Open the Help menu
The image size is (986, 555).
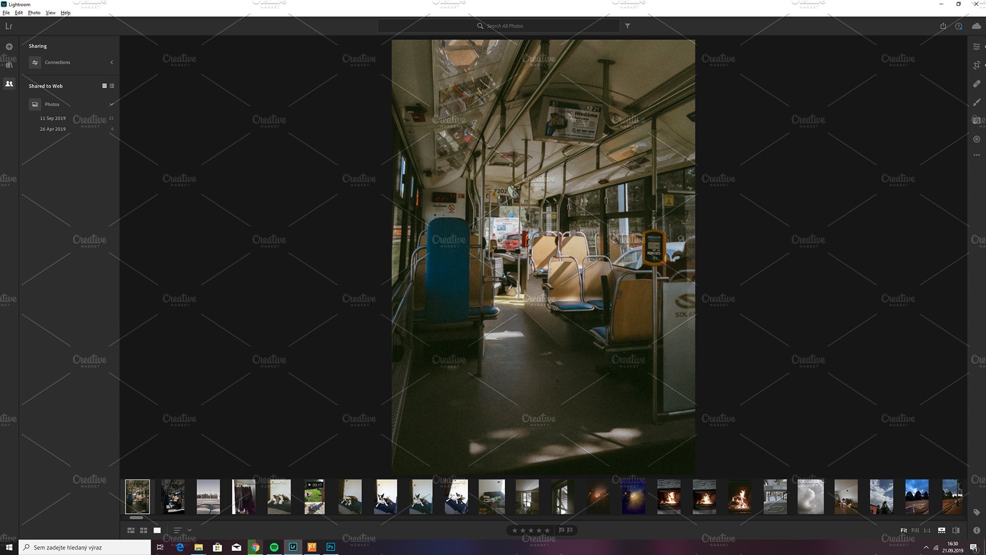coord(66,13)
